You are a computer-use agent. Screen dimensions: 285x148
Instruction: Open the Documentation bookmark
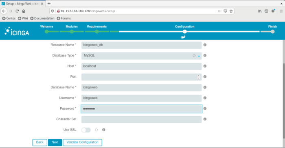click(x=42, y=18)
